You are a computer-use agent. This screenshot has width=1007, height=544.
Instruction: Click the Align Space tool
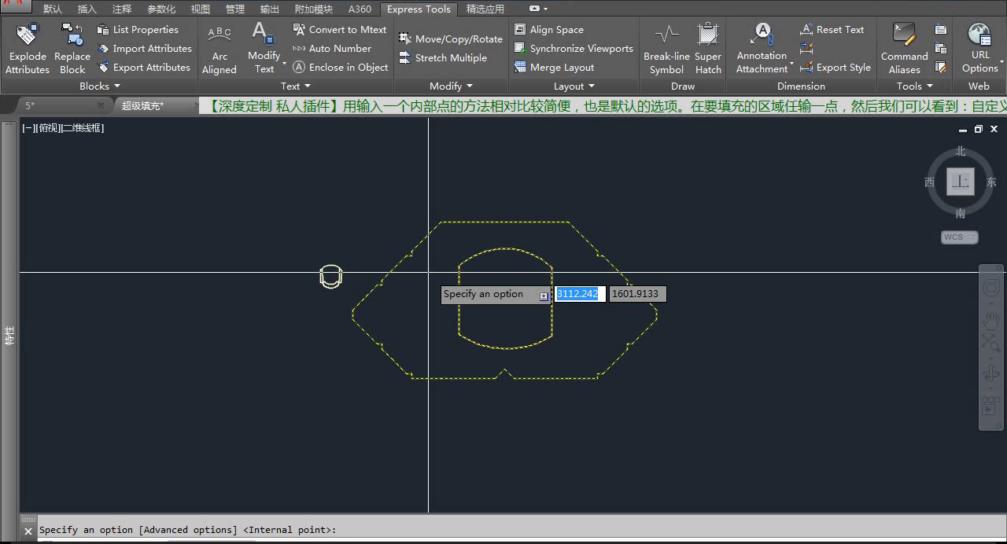pyautogui.click(x=549, y=30)
